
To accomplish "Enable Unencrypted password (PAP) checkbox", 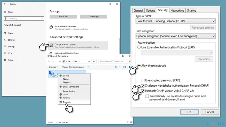I will pos(143,80).
